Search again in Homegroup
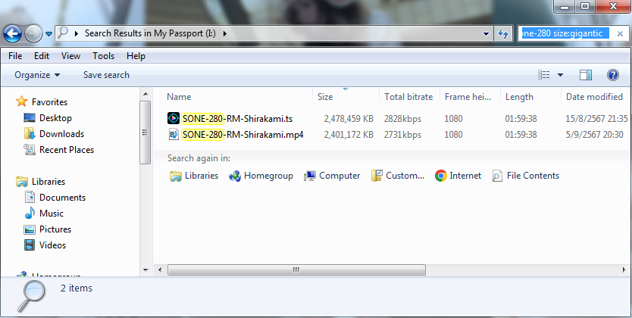The width and height of the screenshot is (632, 318). pos(261,176)
